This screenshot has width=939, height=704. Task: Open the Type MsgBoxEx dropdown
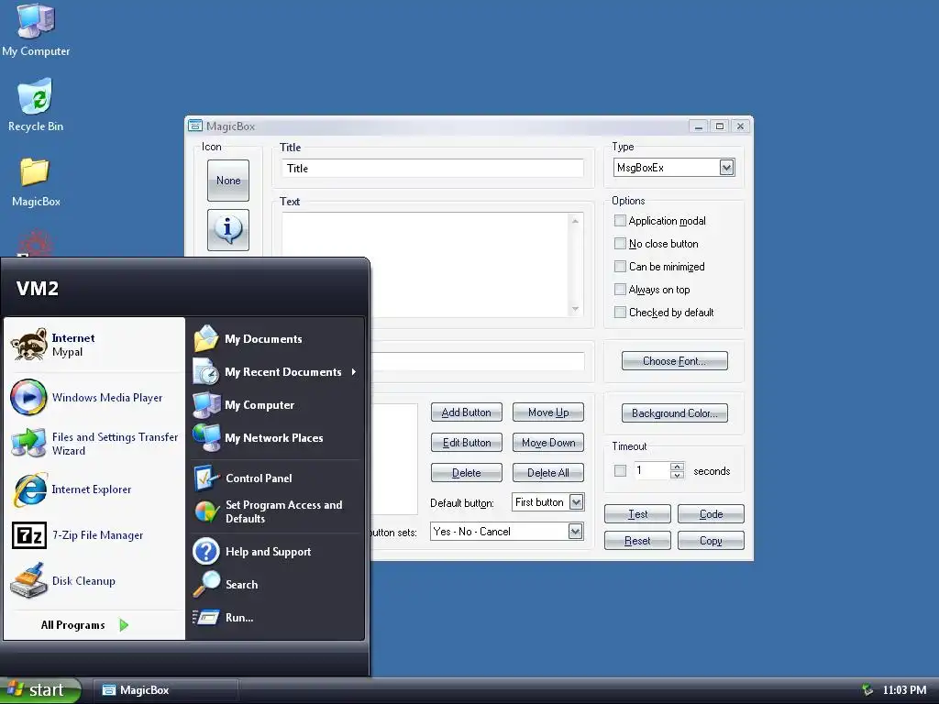click(x=726, y=168)
